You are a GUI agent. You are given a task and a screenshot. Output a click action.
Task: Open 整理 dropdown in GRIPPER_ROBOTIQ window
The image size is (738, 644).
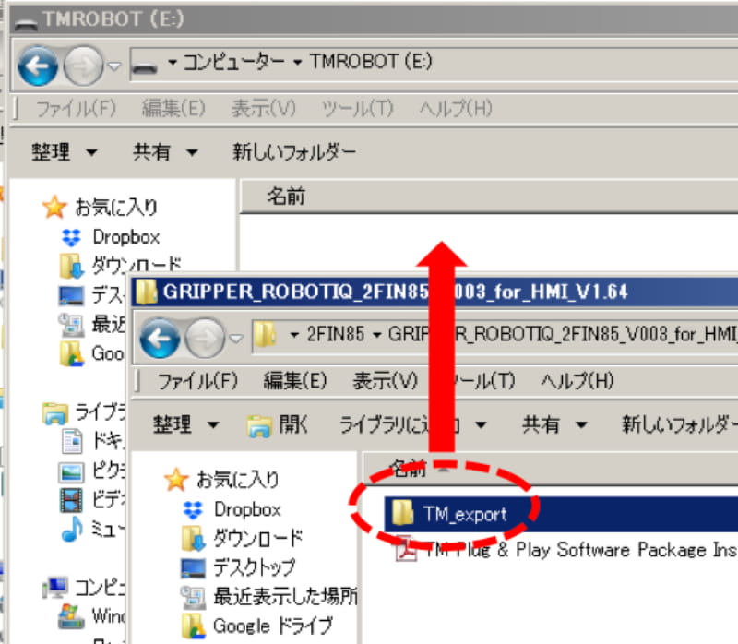pyautogui.click(x=186, y=424)
